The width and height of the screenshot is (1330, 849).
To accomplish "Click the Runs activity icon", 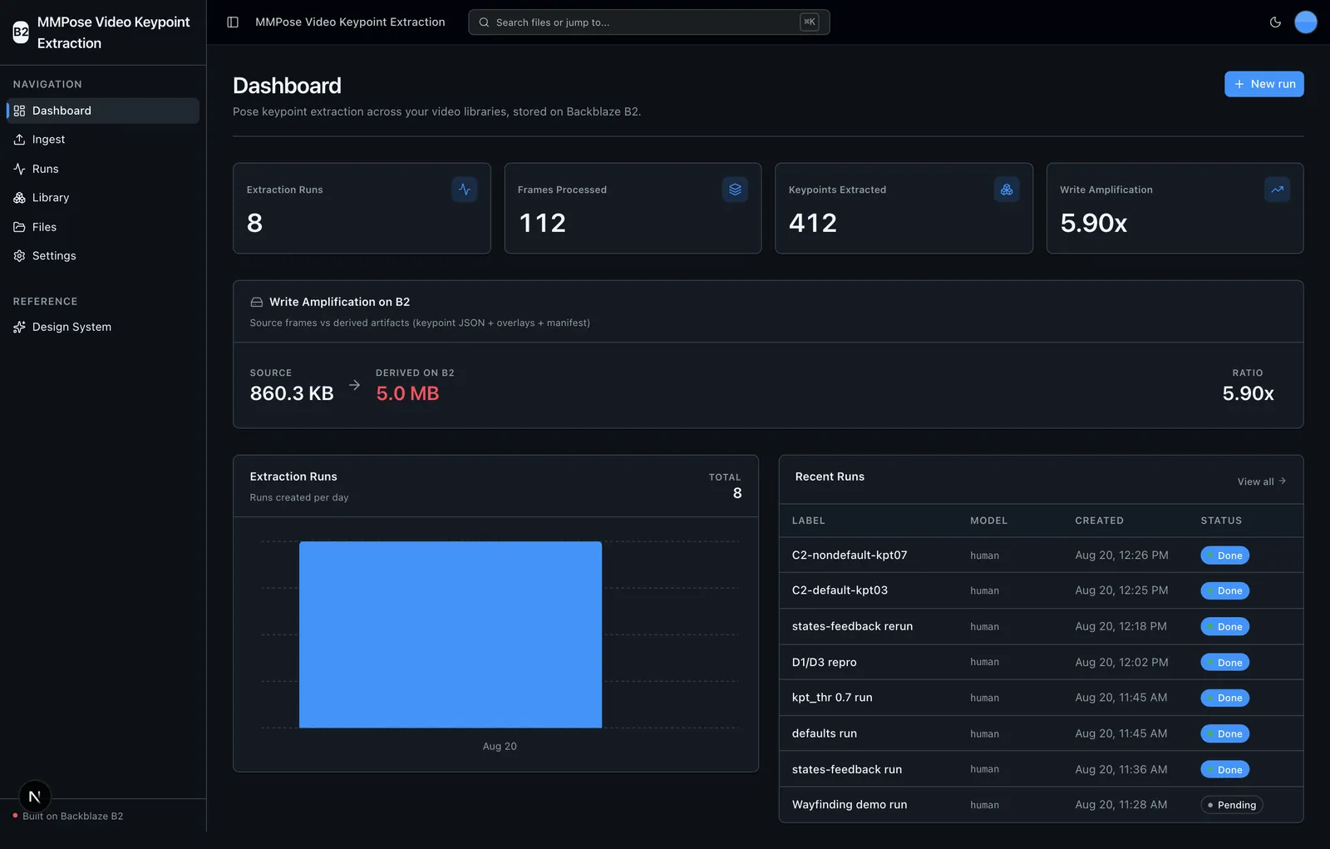I will (19, 169).
